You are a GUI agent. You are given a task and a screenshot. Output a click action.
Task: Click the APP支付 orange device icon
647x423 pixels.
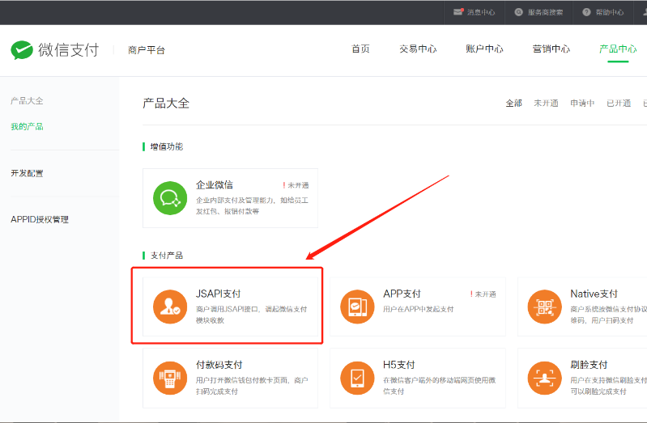(x=357, y=307)
